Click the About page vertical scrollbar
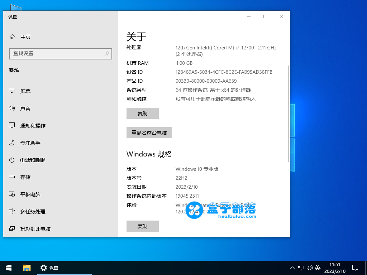This screenshot has height=275, width=367. pyautogui.click(x=289, y=114)
